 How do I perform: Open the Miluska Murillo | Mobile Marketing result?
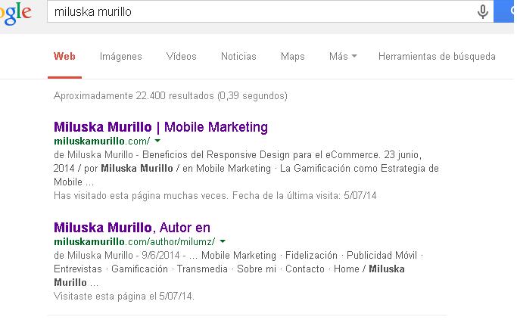(x=161, y=127)
